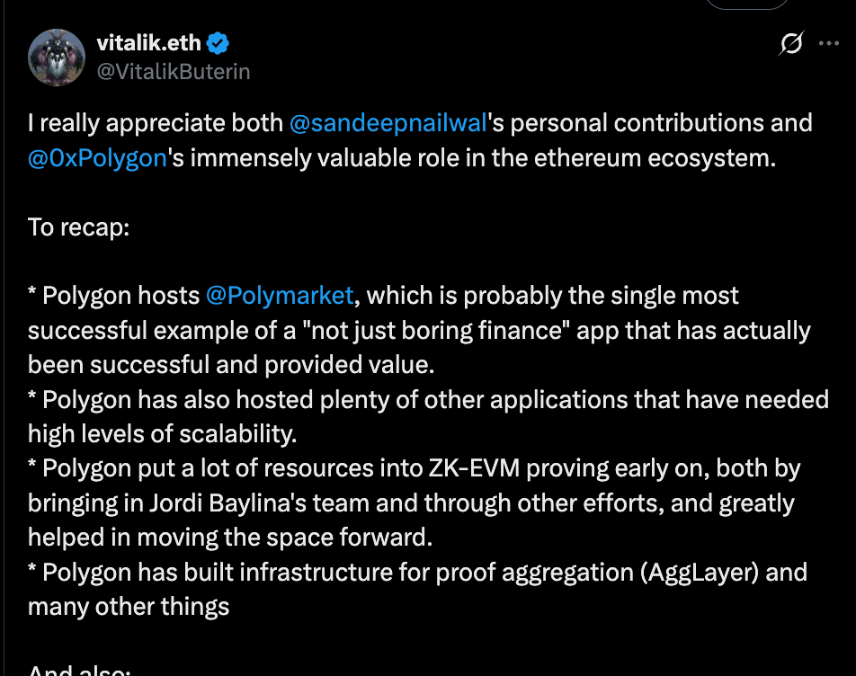This screenshot has width=856, height=676.
Task: Click the "many other things" line
Action: point(129,606)
